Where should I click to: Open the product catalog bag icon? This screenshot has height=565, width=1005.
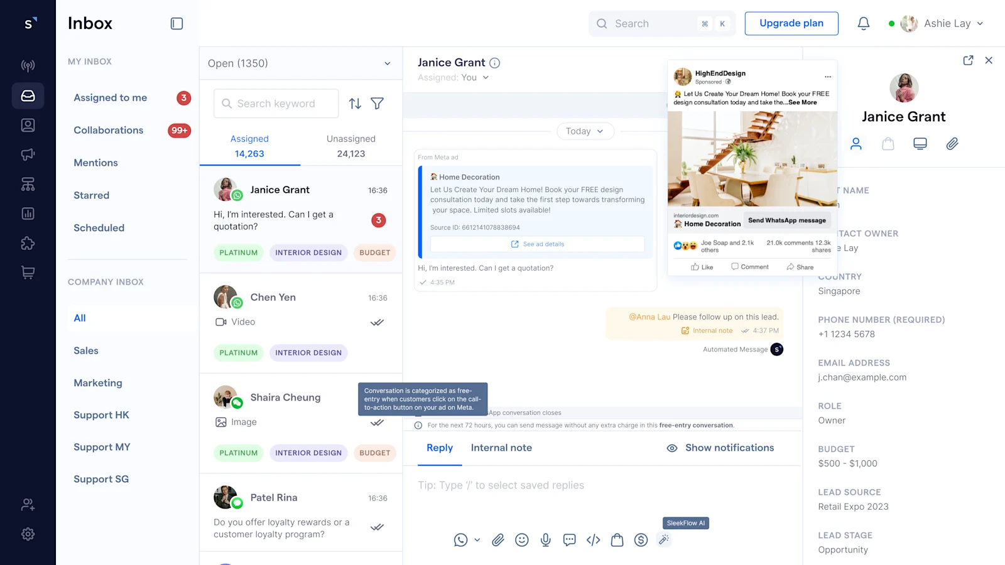tap(617, 540)
